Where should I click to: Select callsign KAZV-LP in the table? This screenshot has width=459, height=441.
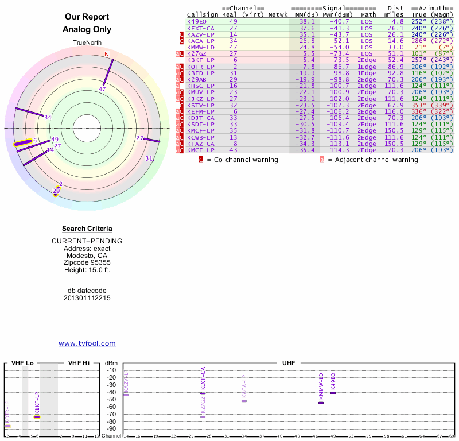point(200,34)
